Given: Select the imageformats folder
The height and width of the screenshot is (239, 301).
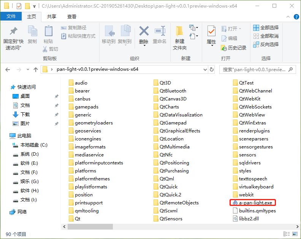Looking at the screenshot, I should [x=87, y=147].
